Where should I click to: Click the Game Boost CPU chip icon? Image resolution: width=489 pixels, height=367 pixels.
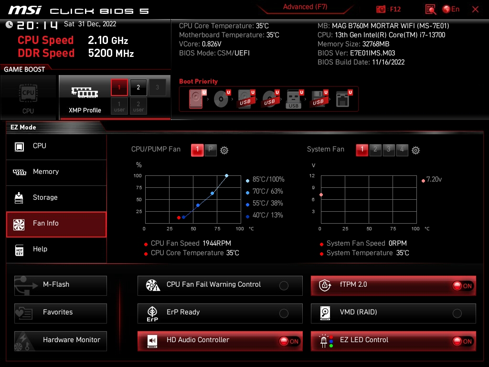28,93
